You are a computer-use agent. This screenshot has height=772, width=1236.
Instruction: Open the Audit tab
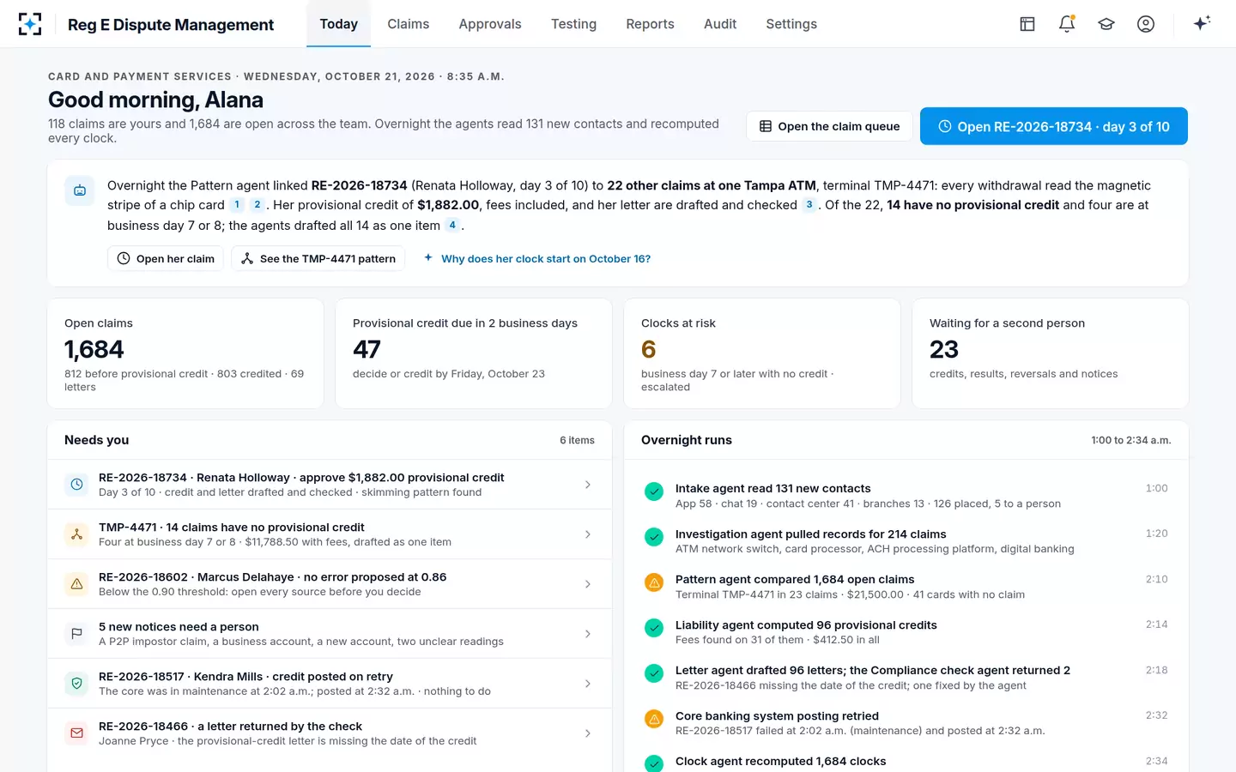click(x=720, y=24)
